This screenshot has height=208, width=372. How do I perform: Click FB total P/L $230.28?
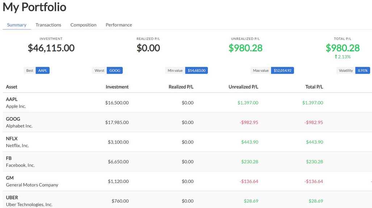[x=314, y=162]
